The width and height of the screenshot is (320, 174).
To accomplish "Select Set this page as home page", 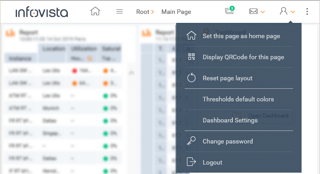I will (239, 36).
